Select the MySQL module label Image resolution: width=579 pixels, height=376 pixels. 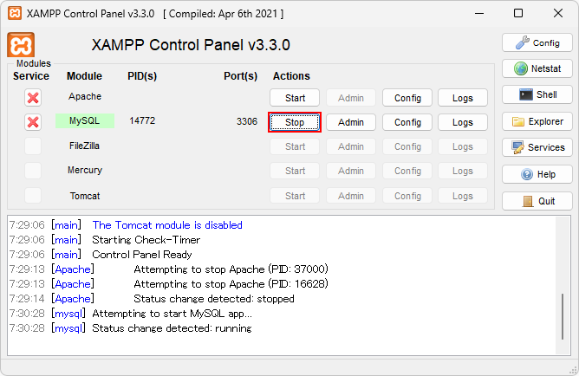click(85, 120)
